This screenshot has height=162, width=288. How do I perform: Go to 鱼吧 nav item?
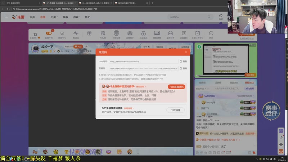87,17
